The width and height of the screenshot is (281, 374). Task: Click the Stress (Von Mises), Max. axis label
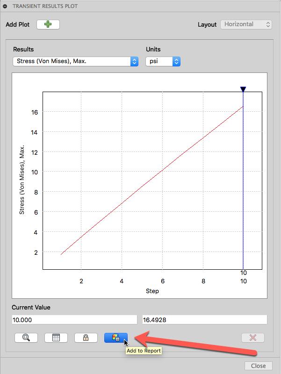(x=22, y=180)
